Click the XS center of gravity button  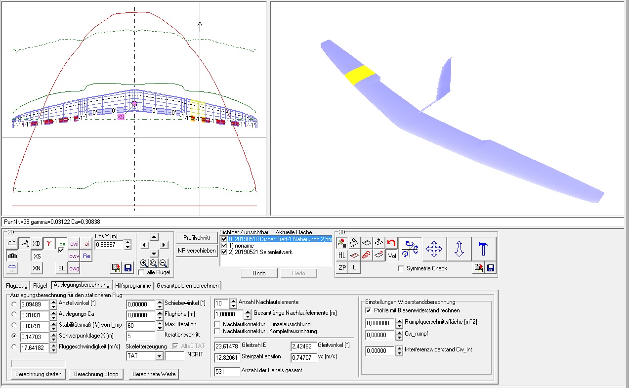coord(37,256)
